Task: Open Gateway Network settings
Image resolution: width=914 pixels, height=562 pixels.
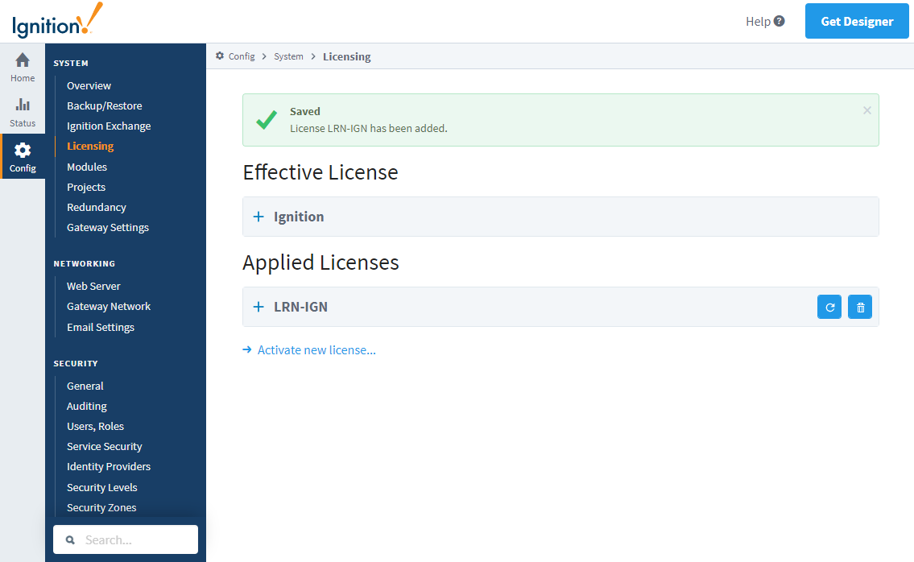Action: pos(109,306)
